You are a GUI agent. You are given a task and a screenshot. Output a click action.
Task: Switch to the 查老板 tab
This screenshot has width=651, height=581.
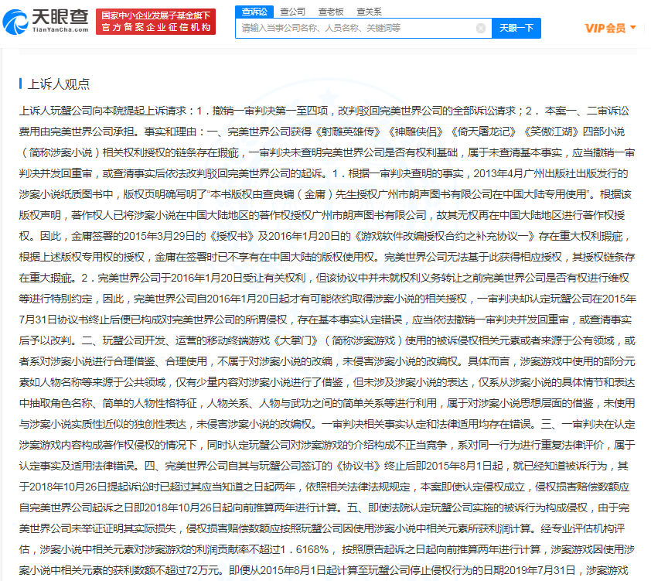point(331,12)
